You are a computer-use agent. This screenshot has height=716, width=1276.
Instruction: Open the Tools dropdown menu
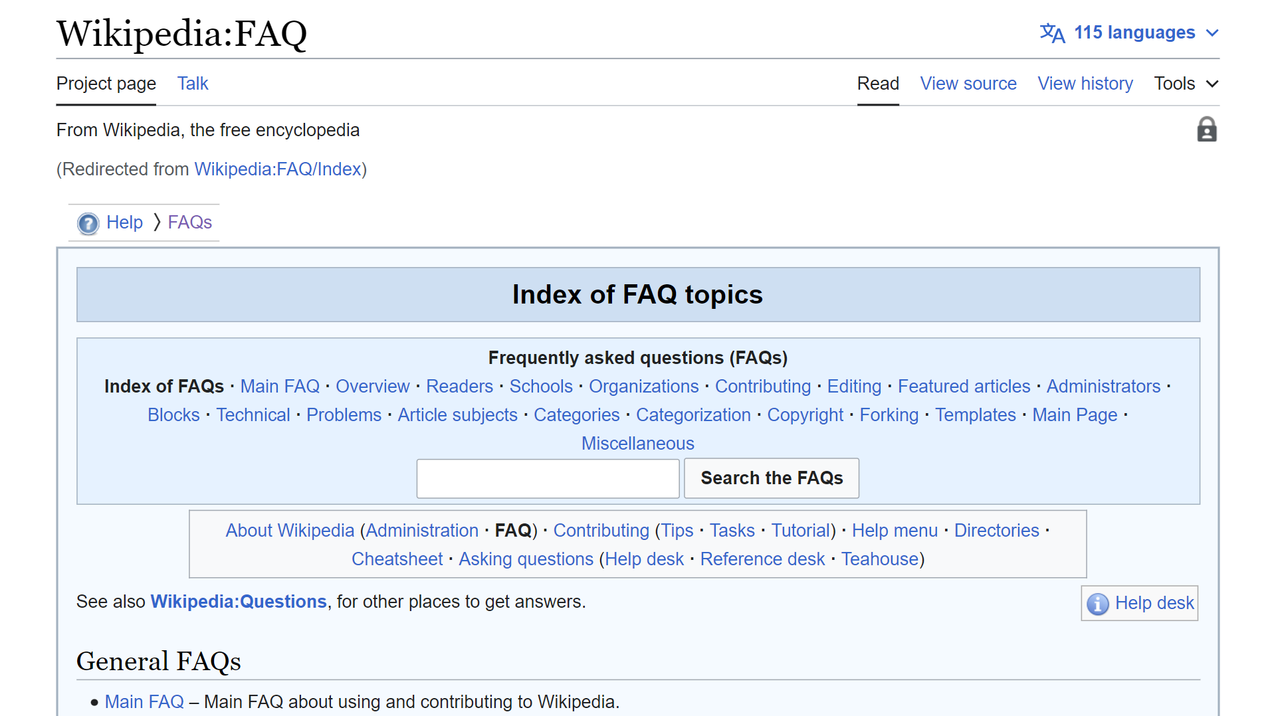pos(1186,84)
